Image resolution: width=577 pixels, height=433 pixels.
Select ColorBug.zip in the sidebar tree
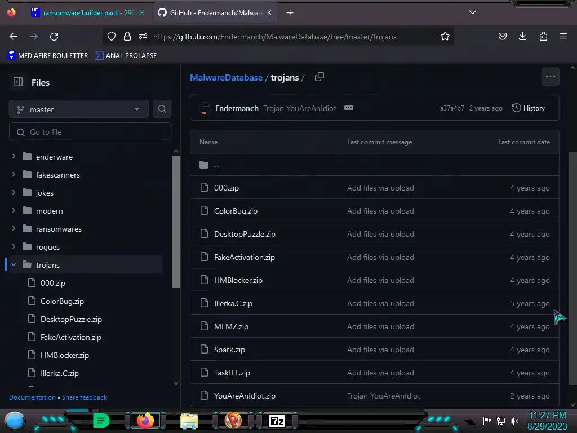62,301
